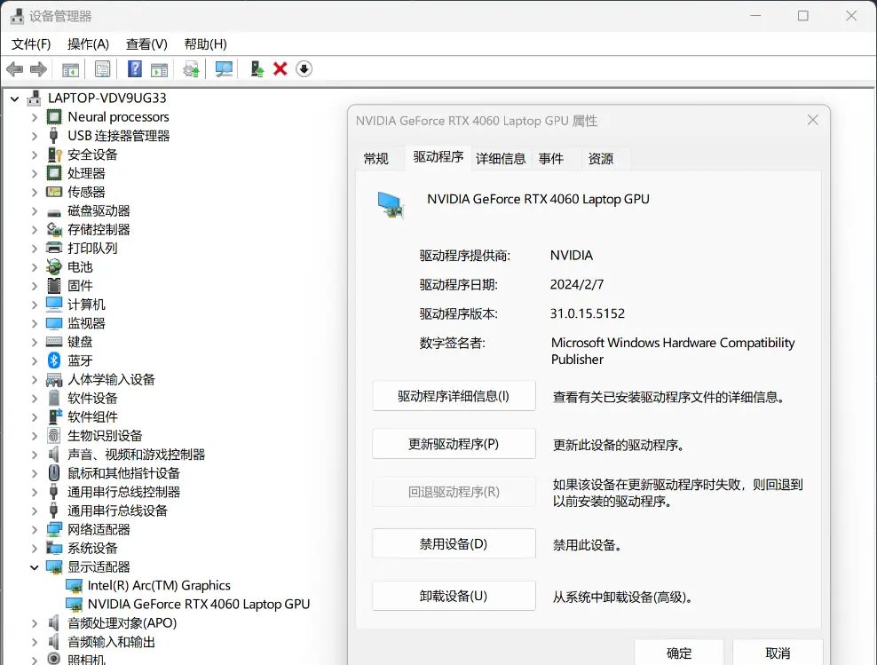The width and height of the screenshot is (877, 665).
Task: Expand the 人体学输入设备 category
Action: point(35,380)
